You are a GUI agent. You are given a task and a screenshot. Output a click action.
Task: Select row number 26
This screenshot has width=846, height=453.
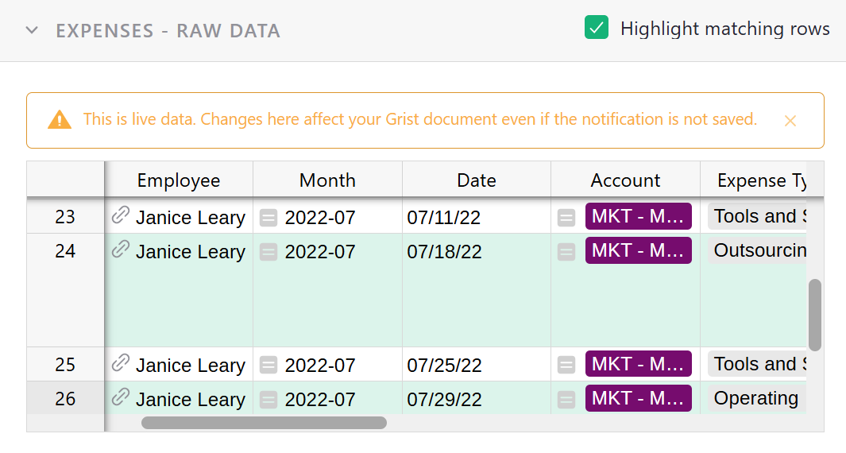pos(65,398)
